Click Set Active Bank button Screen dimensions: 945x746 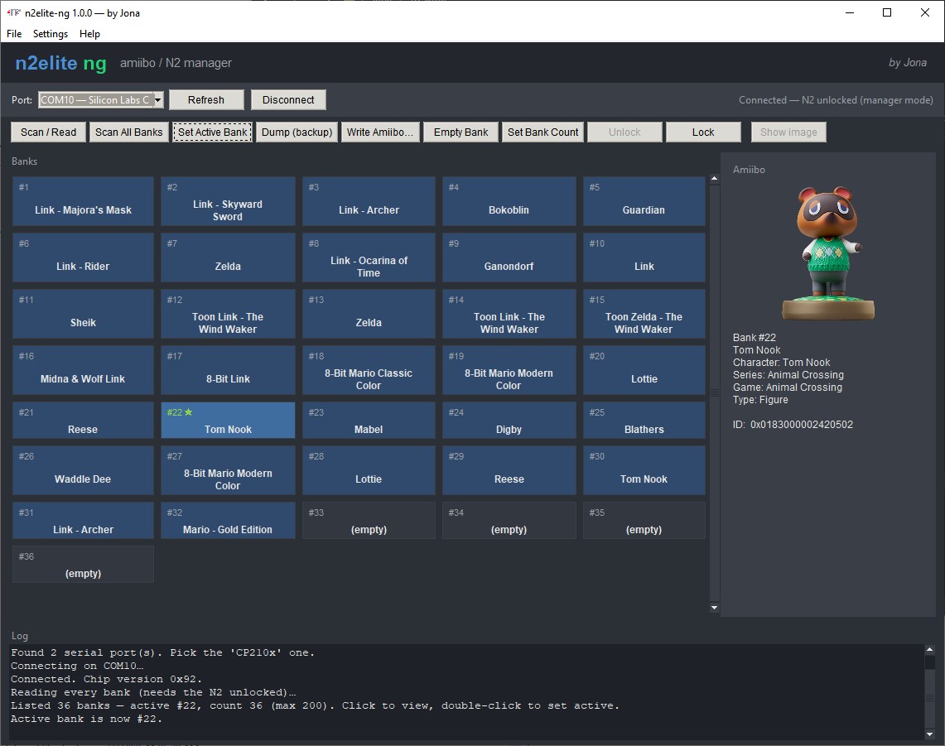(213, 132)
